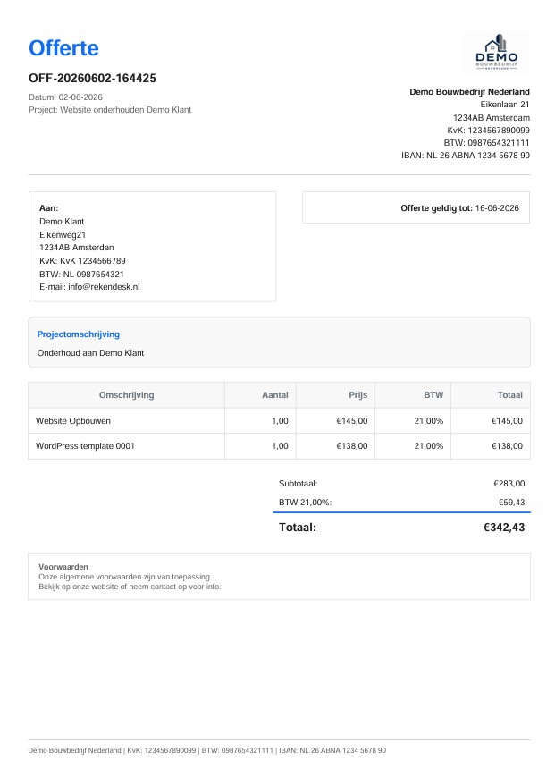Click the Project: Website onderhouden Demo Klant line

(x=110, y=110)
